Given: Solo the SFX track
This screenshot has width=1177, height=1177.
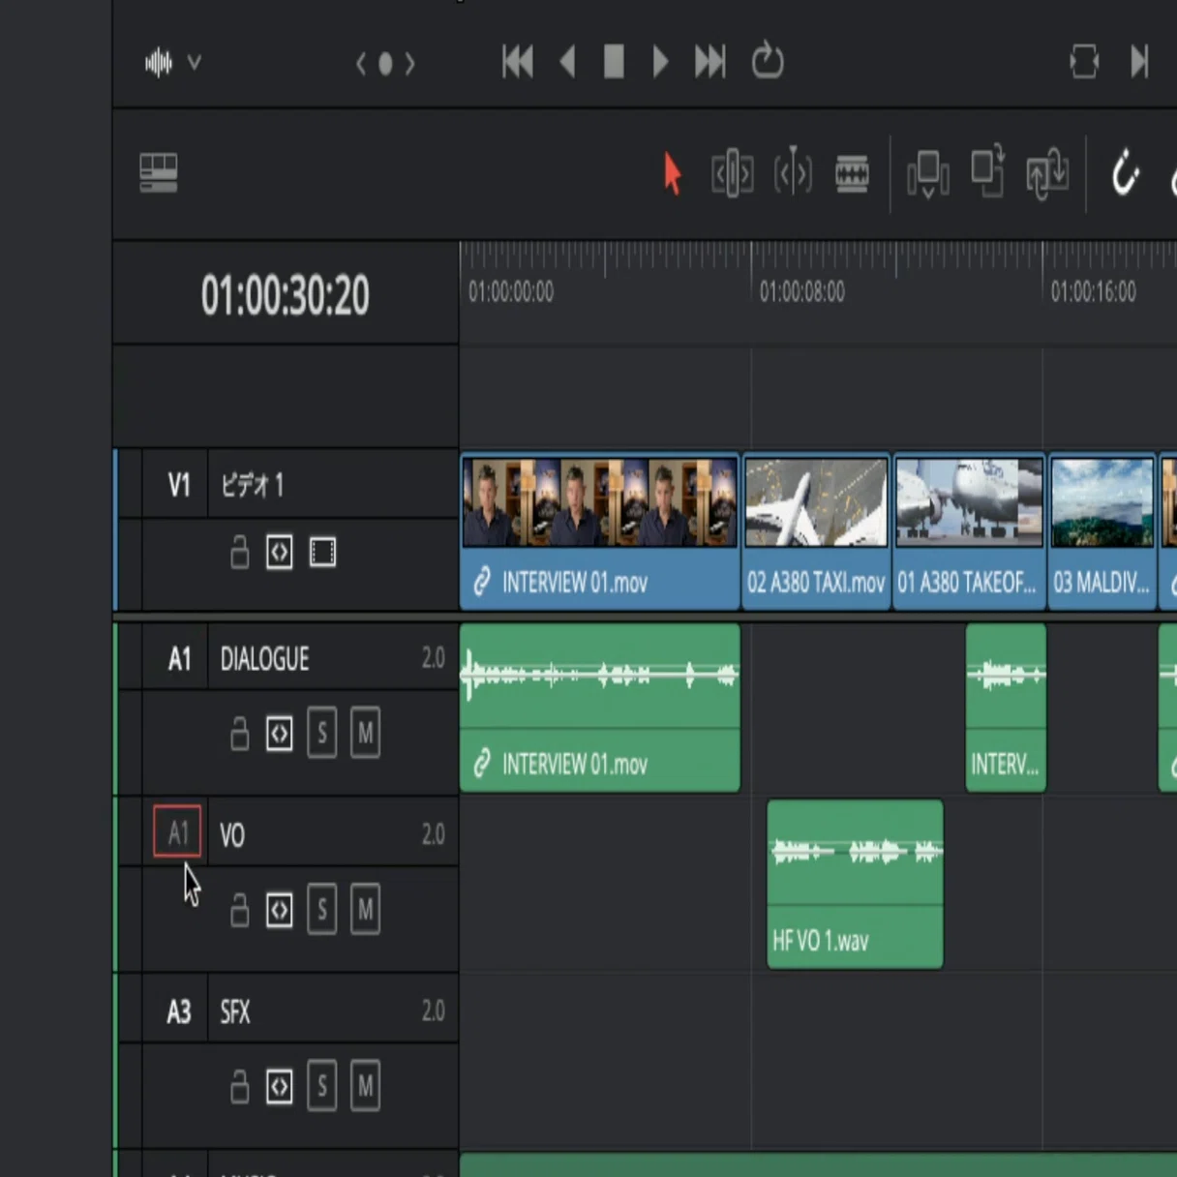Looking at the screenshot, I should click(322, 1086).
